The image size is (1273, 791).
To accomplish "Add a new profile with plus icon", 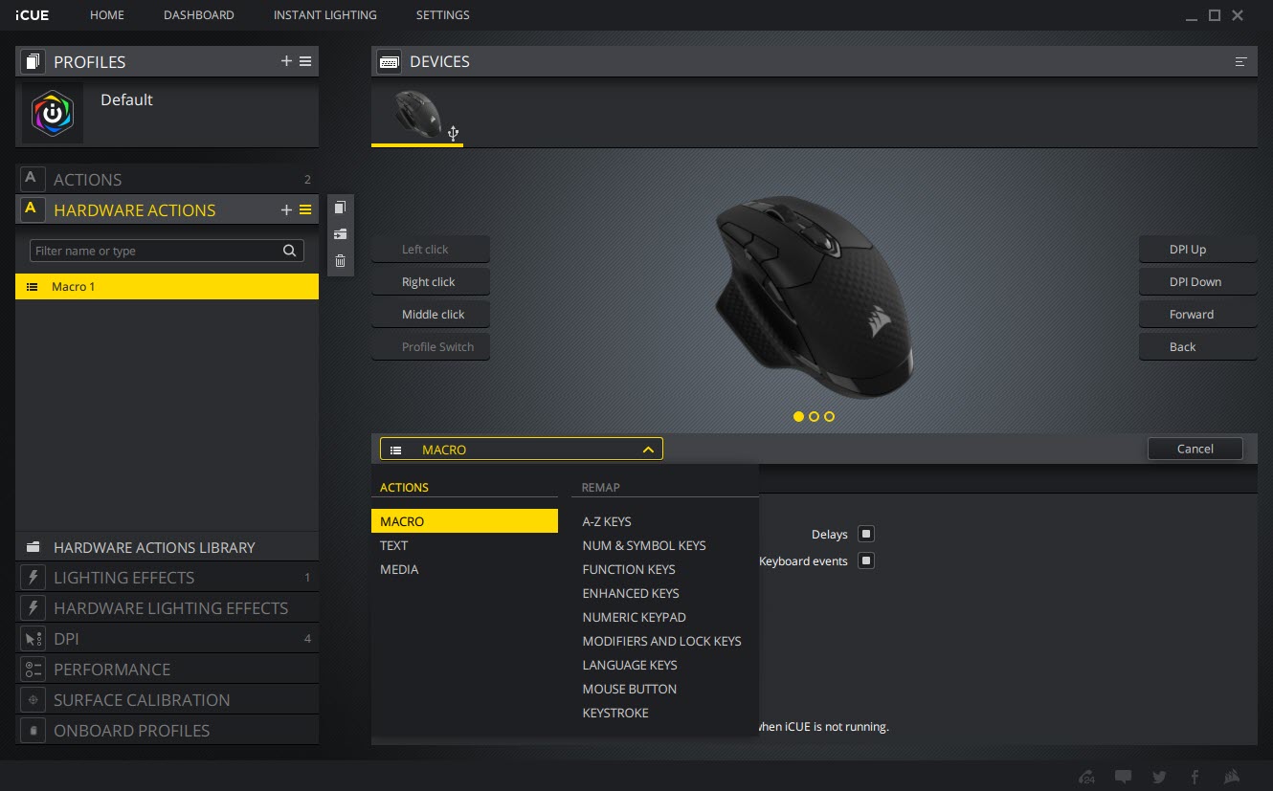I will click(x=286, y=61).
